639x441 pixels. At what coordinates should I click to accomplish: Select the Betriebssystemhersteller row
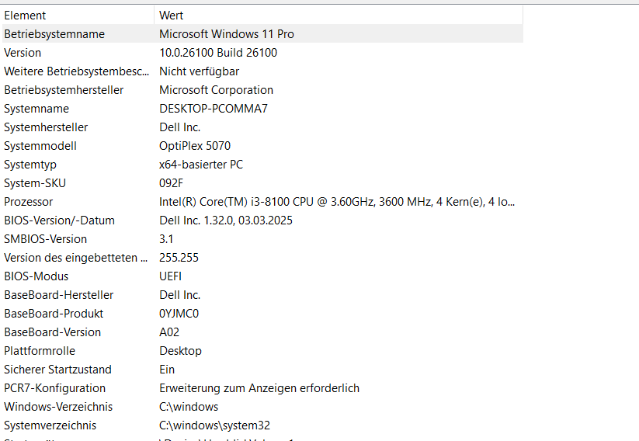click(x=64, y=90)
